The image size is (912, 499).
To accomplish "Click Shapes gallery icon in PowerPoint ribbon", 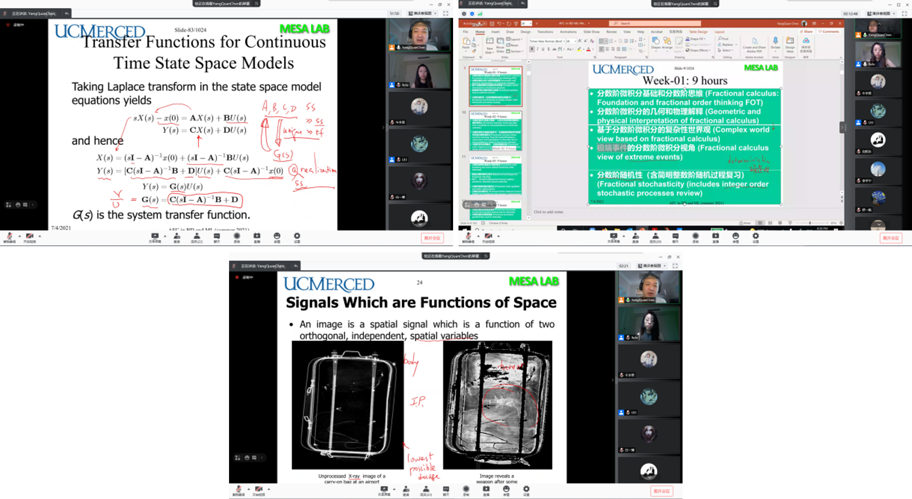I will (656, 41).
